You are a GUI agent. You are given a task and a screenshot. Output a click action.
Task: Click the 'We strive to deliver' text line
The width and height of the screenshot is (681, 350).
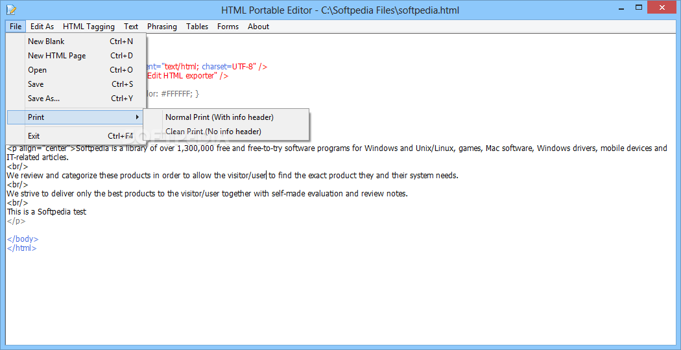[x=207, y=194]
